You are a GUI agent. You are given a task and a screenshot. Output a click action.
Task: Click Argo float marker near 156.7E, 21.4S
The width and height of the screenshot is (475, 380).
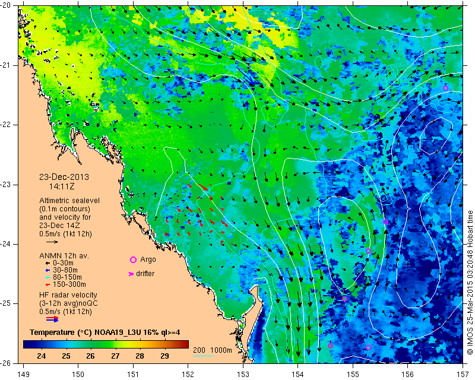(445, 88)
